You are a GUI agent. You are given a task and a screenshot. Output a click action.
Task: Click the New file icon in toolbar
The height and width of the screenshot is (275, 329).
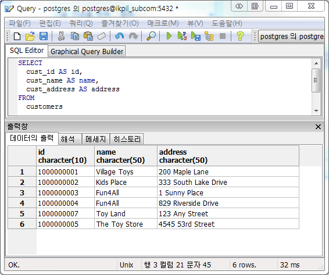tap(17, 36)
